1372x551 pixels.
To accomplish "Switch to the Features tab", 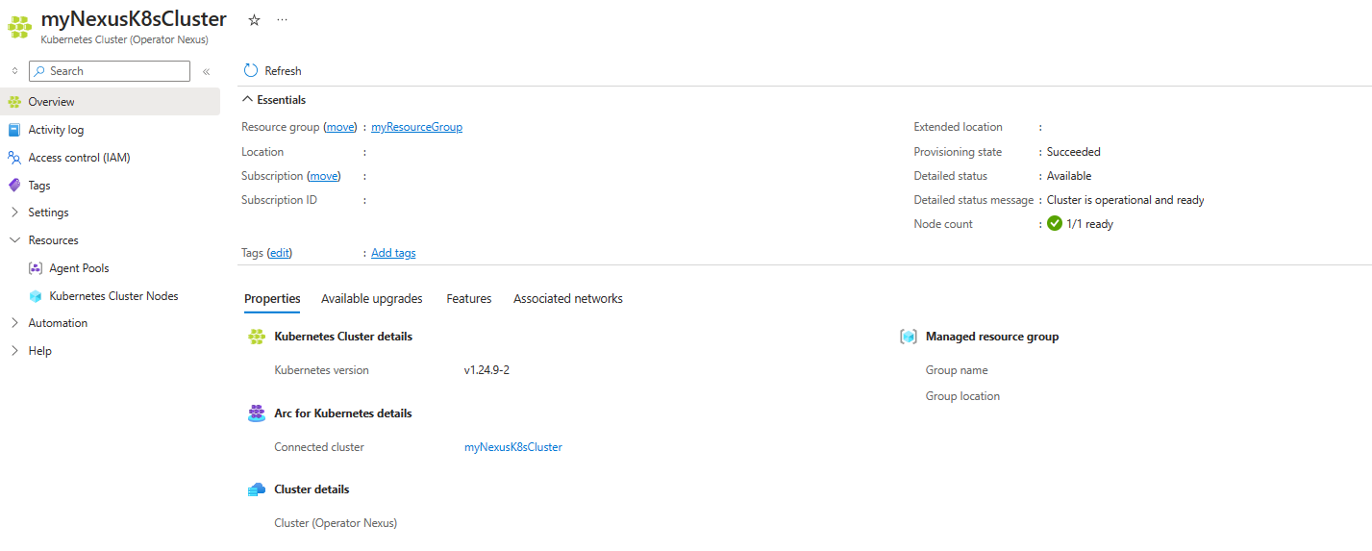I will [x=469, y=299].
